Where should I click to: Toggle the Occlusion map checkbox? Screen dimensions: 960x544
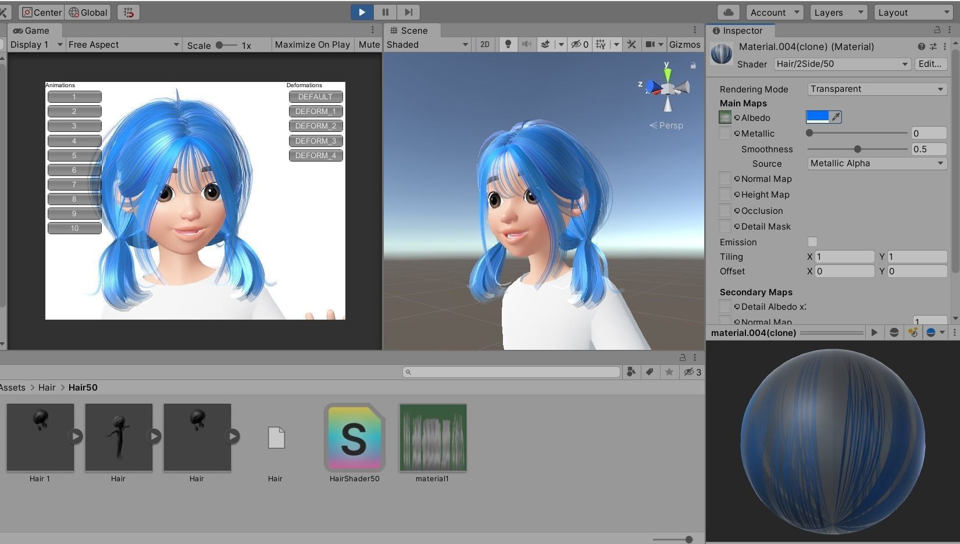coord(725,210)
